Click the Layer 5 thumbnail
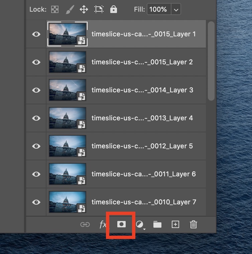 pos(68,146)
